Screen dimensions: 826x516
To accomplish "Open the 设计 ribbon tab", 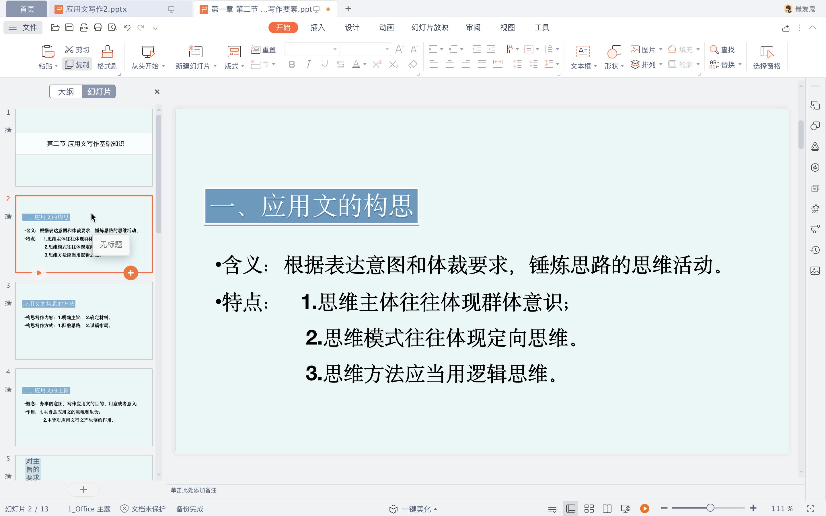I will point(352,28).
